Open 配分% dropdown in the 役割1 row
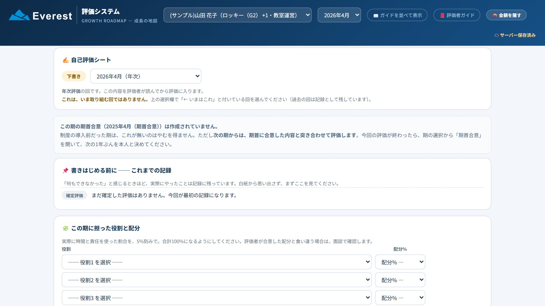 click(400, 262)
